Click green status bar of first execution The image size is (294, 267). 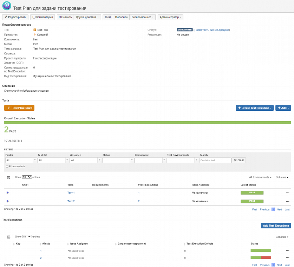[261, 250]
